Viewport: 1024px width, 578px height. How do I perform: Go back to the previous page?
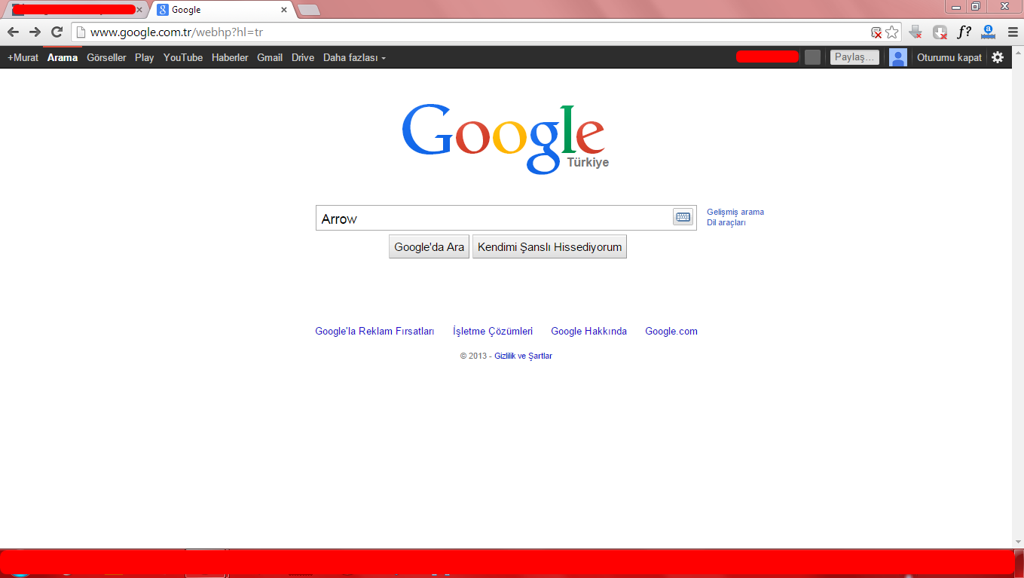pyautogui.click(x=13, y=32)
